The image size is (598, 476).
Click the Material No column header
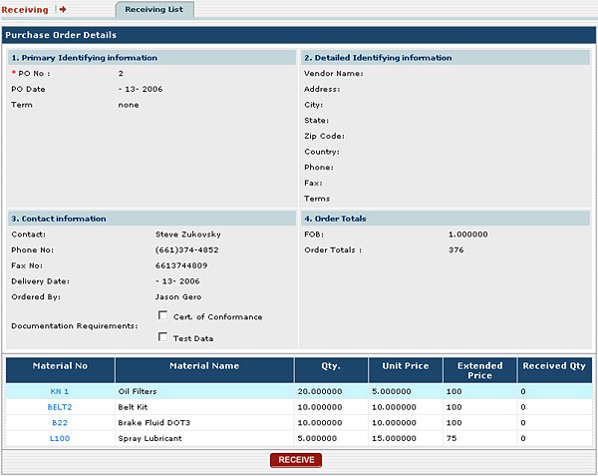click(60, 370)
